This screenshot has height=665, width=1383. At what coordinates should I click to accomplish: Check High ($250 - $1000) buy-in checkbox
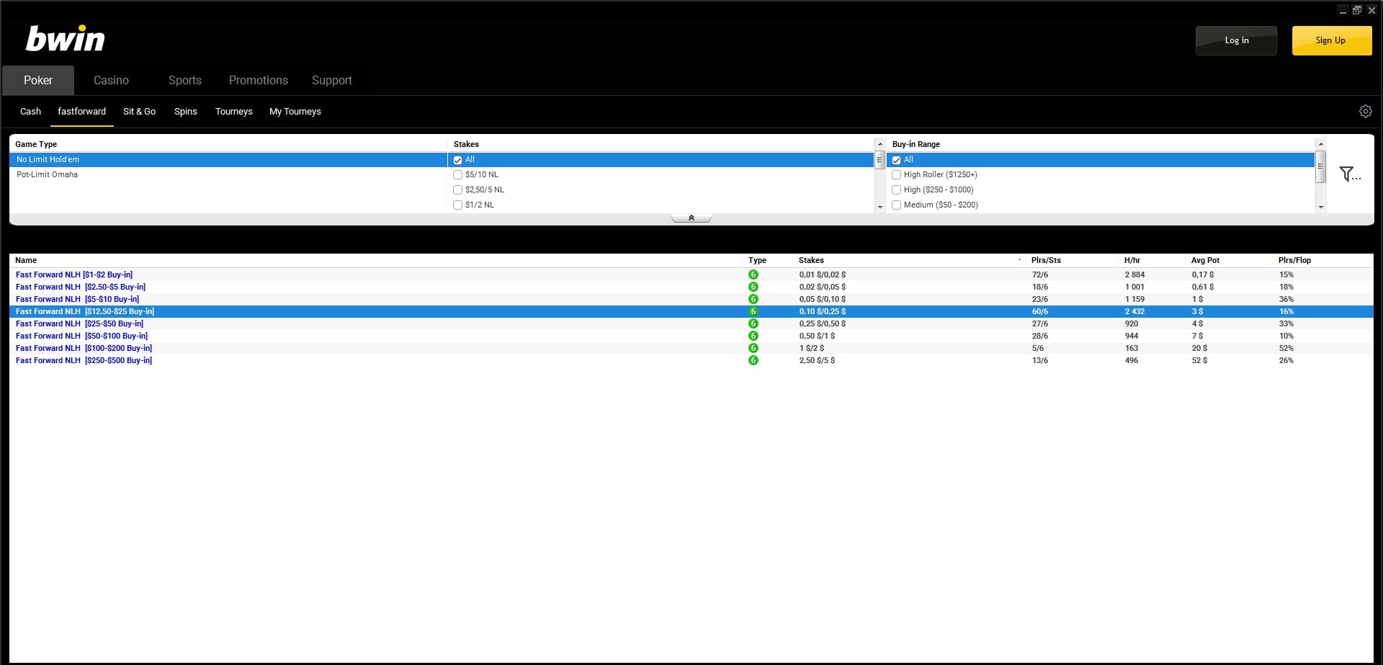[896, 189]
